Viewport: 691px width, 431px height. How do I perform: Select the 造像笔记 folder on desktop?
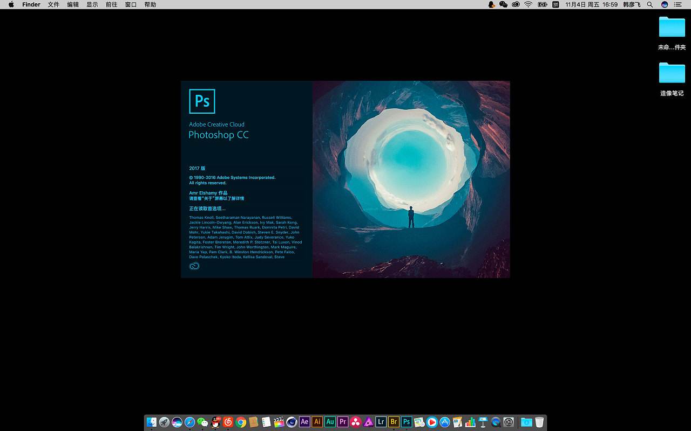(672, 73)
